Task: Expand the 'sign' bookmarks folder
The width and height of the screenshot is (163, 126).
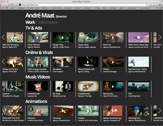Action: tap(12, 8)
